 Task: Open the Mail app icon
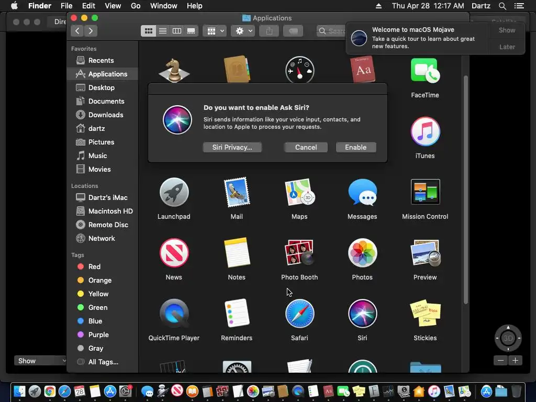237,192
